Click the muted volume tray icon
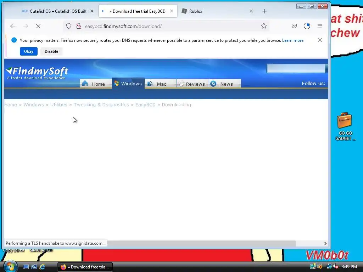Viewport: 363px width, 272px height. coord(336,267)
